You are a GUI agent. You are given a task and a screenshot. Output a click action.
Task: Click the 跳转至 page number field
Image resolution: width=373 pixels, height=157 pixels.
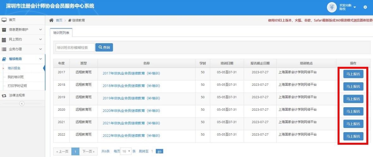[152, 151]
